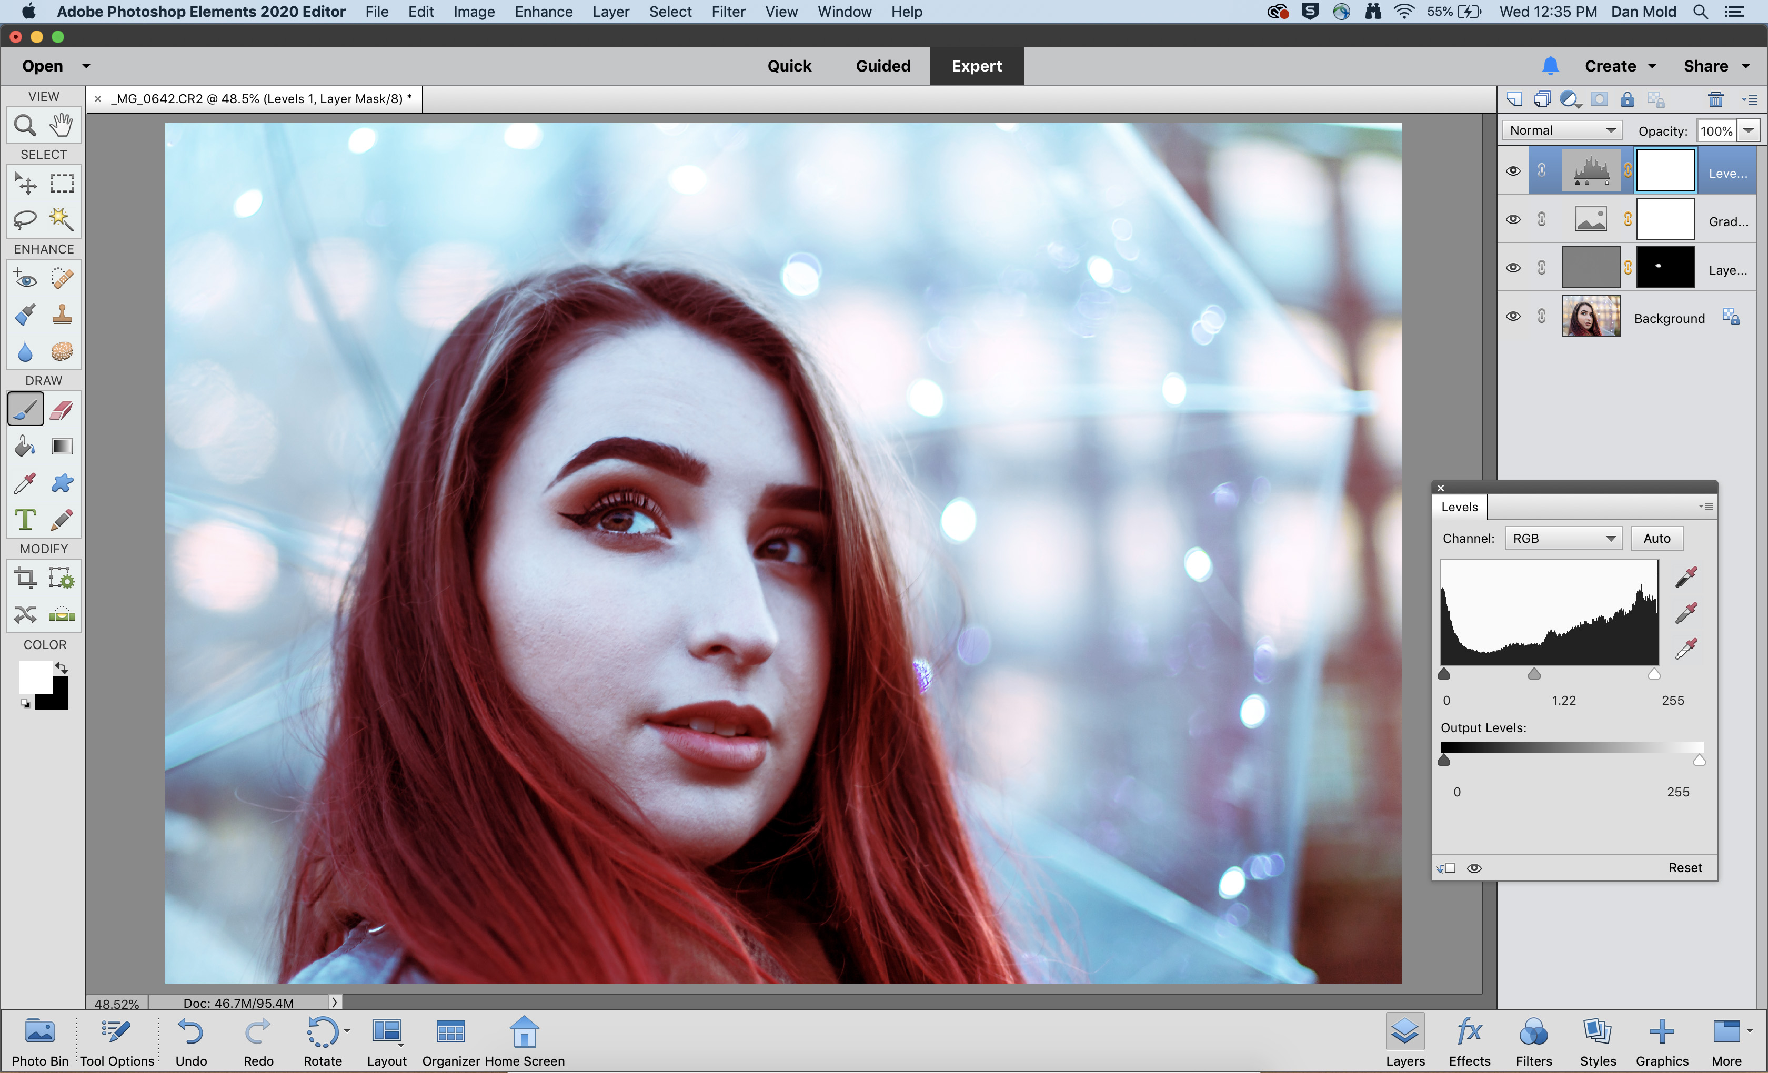This screenshot has width=1768, height=1073.
Task: Select the Magic Wand tool
Action: (x=59, y=218)
